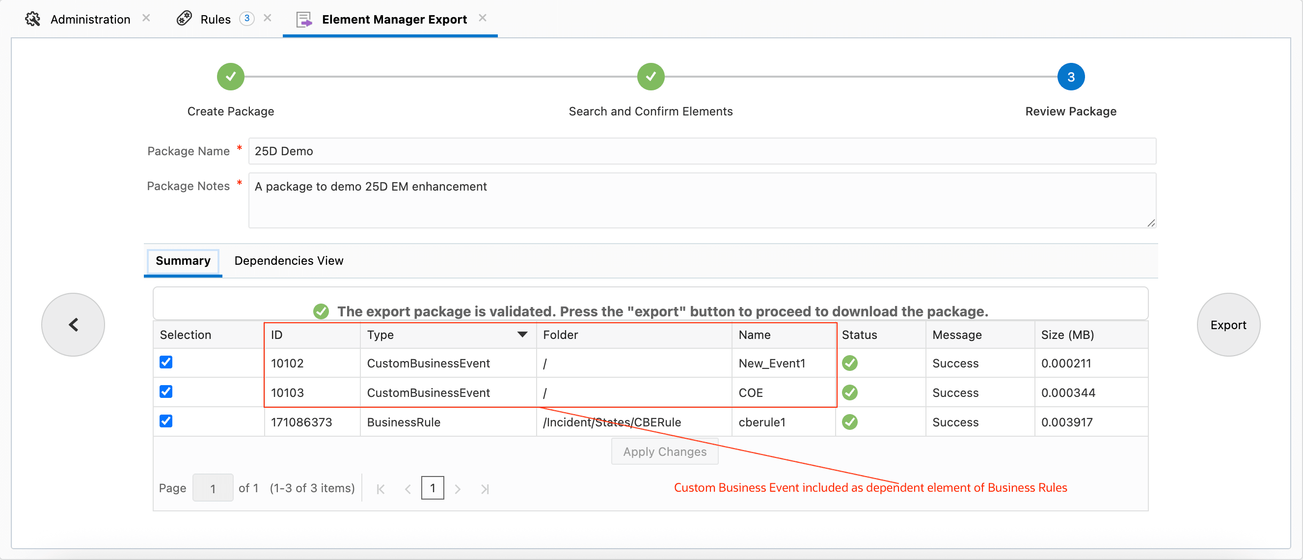Click into the Package Name field
The width and height of the screenshot is (1303, 560).
click(701, 151)
